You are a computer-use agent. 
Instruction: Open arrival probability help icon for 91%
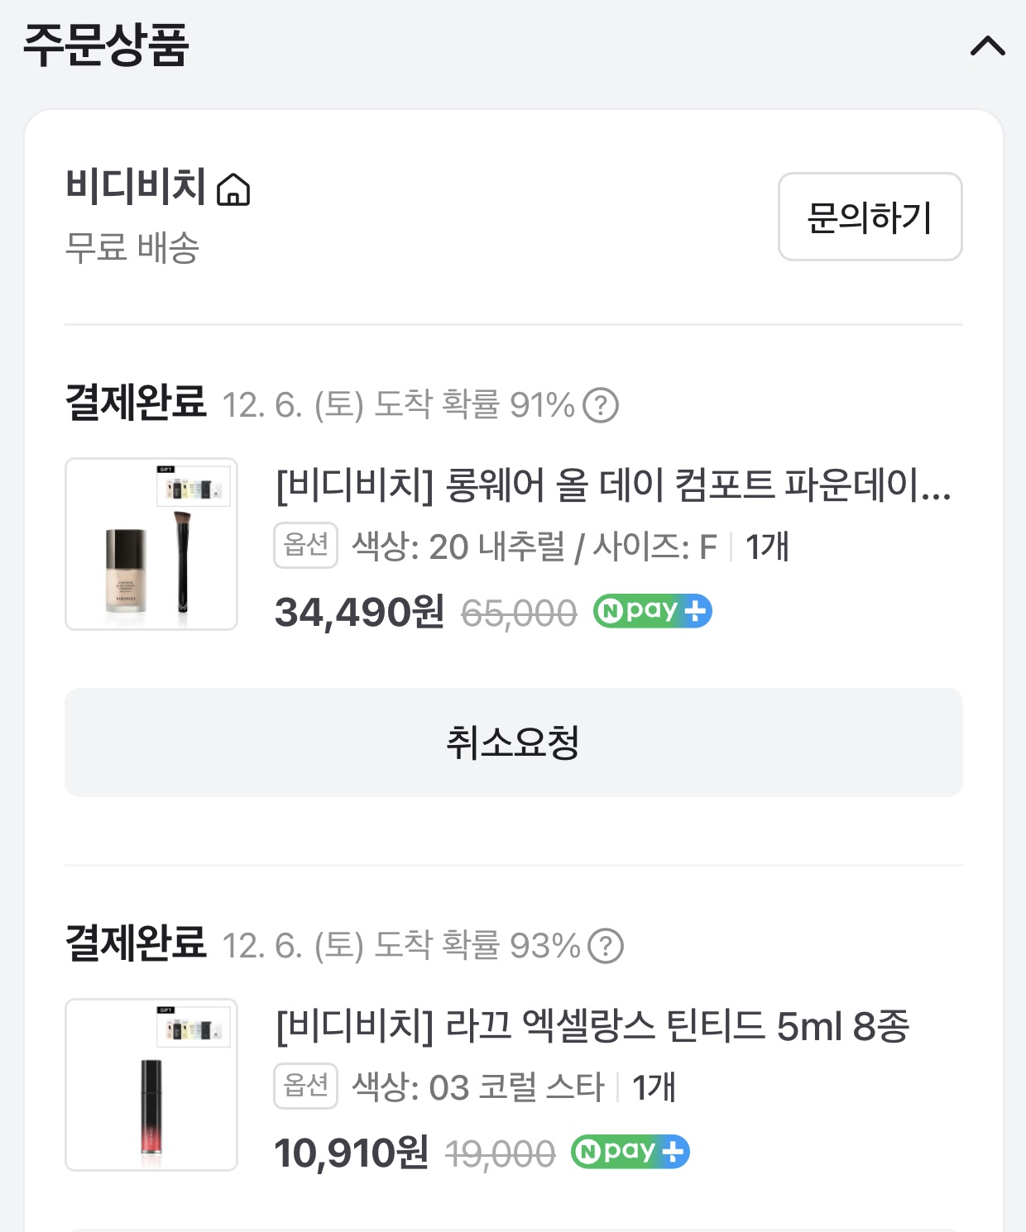coord(601,405)
